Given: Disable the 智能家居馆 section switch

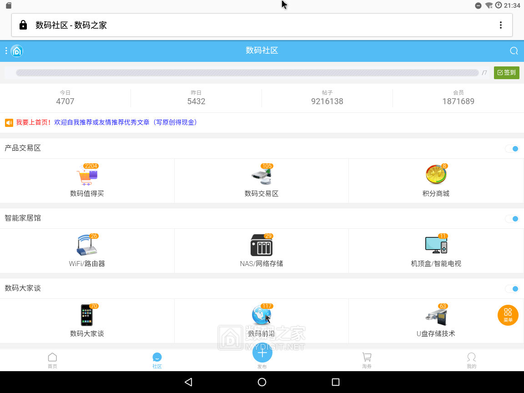Looking at the screenshot, I should point(512,219).
